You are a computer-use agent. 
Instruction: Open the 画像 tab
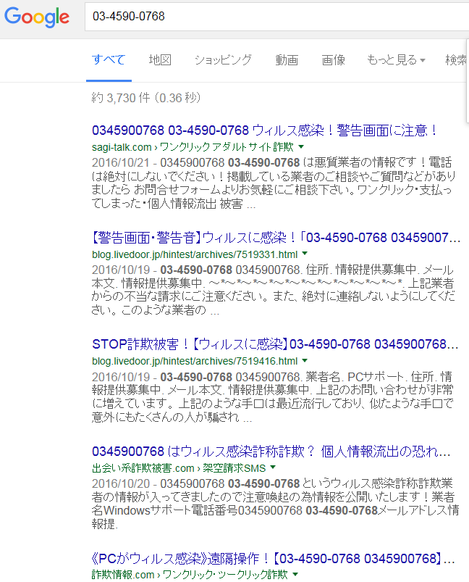pos(333,59)
